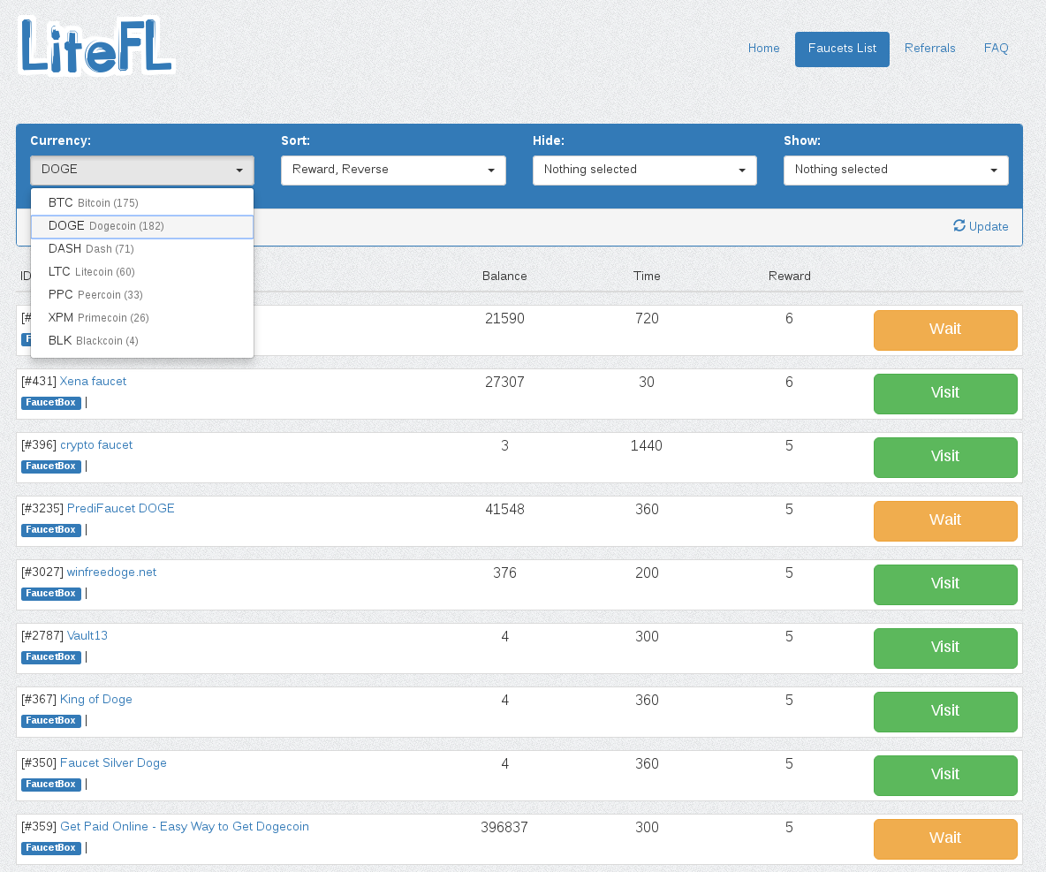Open the winfreedoge.net link
The image size is (1046, 872).
coord(111,572)
